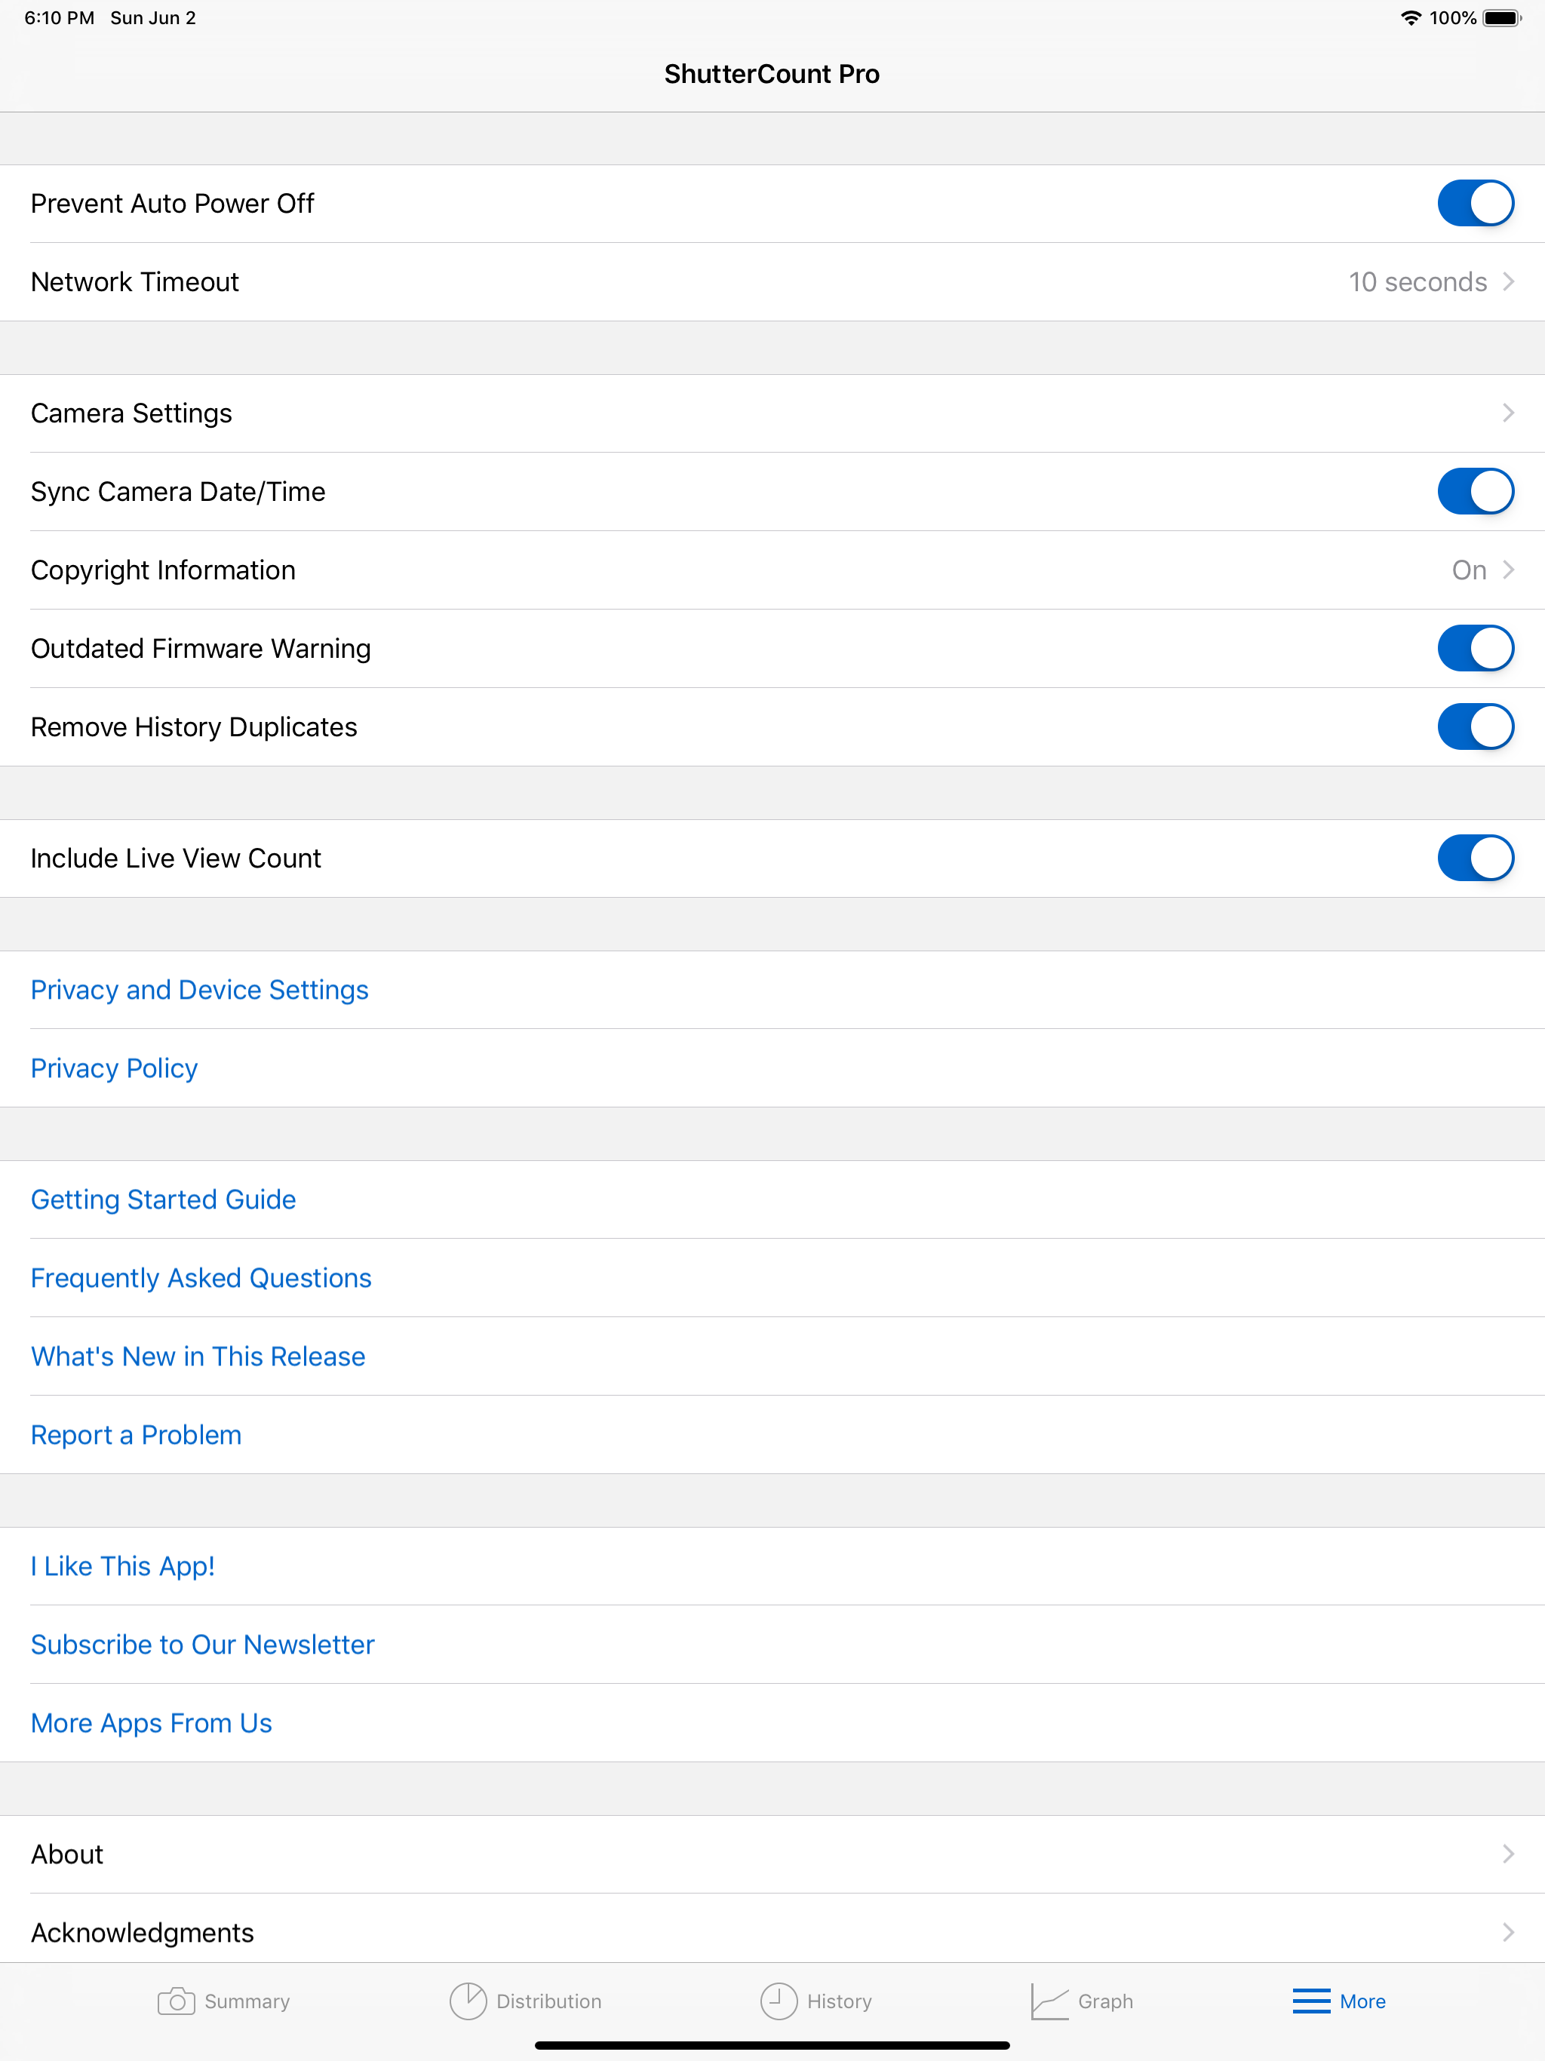Open the Graph line chart icon
Screen dimensions: 1545x2061
pyautogui.click(x=1049, y=2001)
